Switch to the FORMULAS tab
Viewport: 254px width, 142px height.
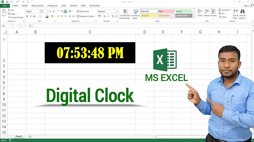(53, 6)
